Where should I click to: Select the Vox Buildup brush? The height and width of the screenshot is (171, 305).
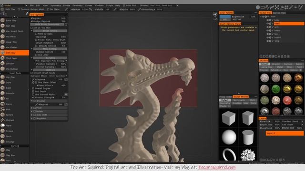[x=15, y=69]
